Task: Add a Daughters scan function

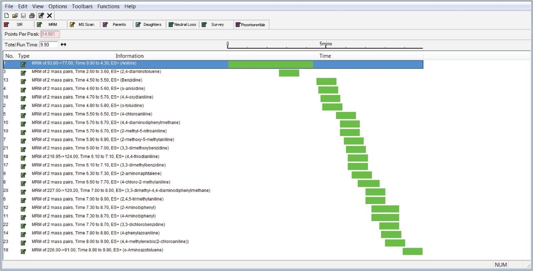Action: click(x=150, y=25)
